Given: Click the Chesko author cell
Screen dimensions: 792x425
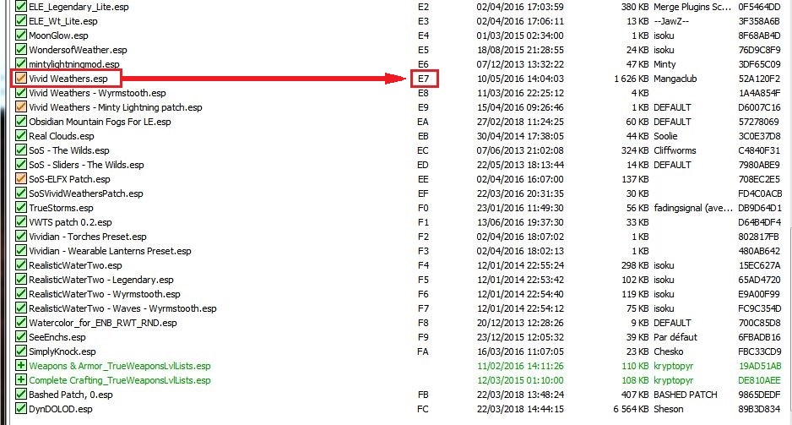Looking at the screenshot, I should 668,351.
